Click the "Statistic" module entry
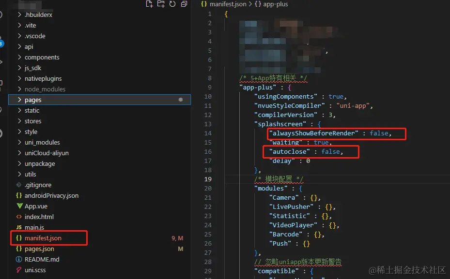450x279 pixels. [x=289, y=216]
